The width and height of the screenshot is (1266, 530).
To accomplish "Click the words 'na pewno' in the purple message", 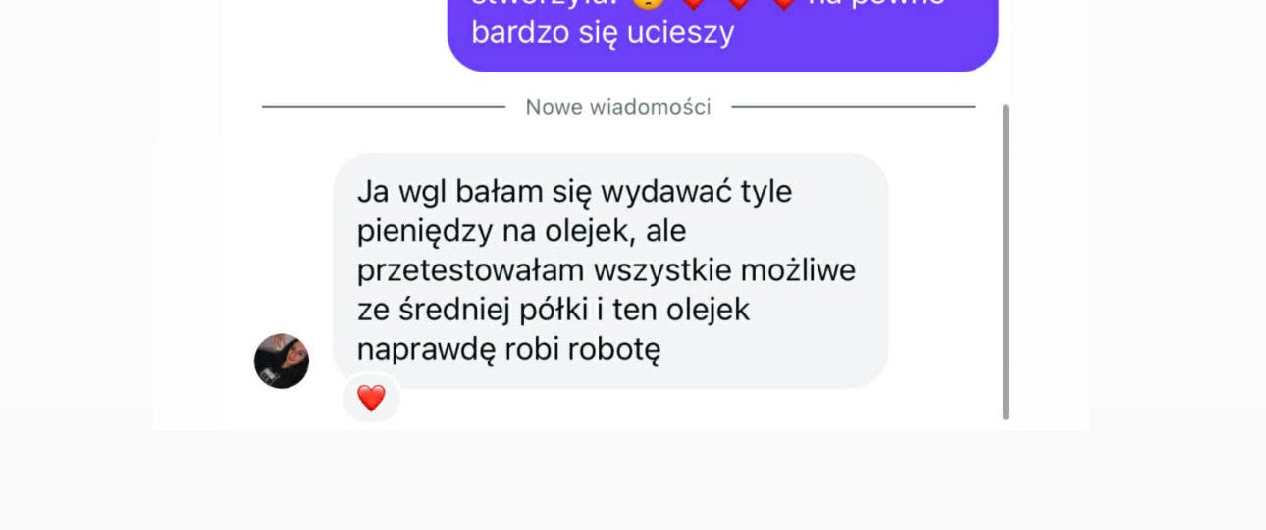I will tap(876, 4).
